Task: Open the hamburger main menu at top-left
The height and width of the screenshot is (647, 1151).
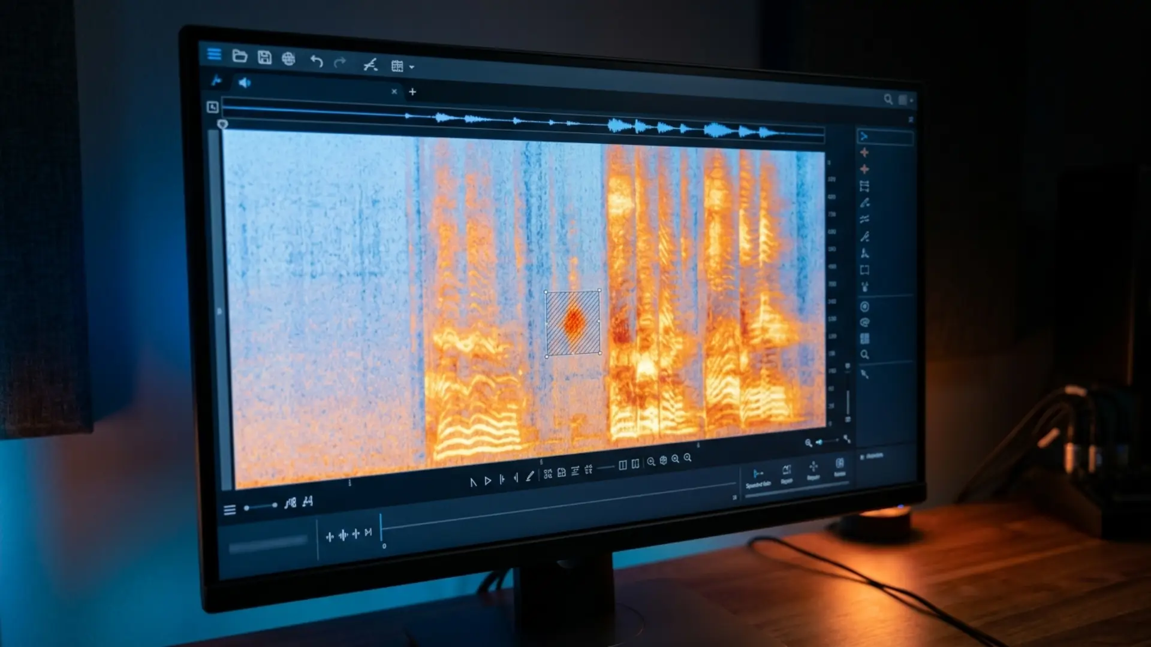Action: pos(214,54)
